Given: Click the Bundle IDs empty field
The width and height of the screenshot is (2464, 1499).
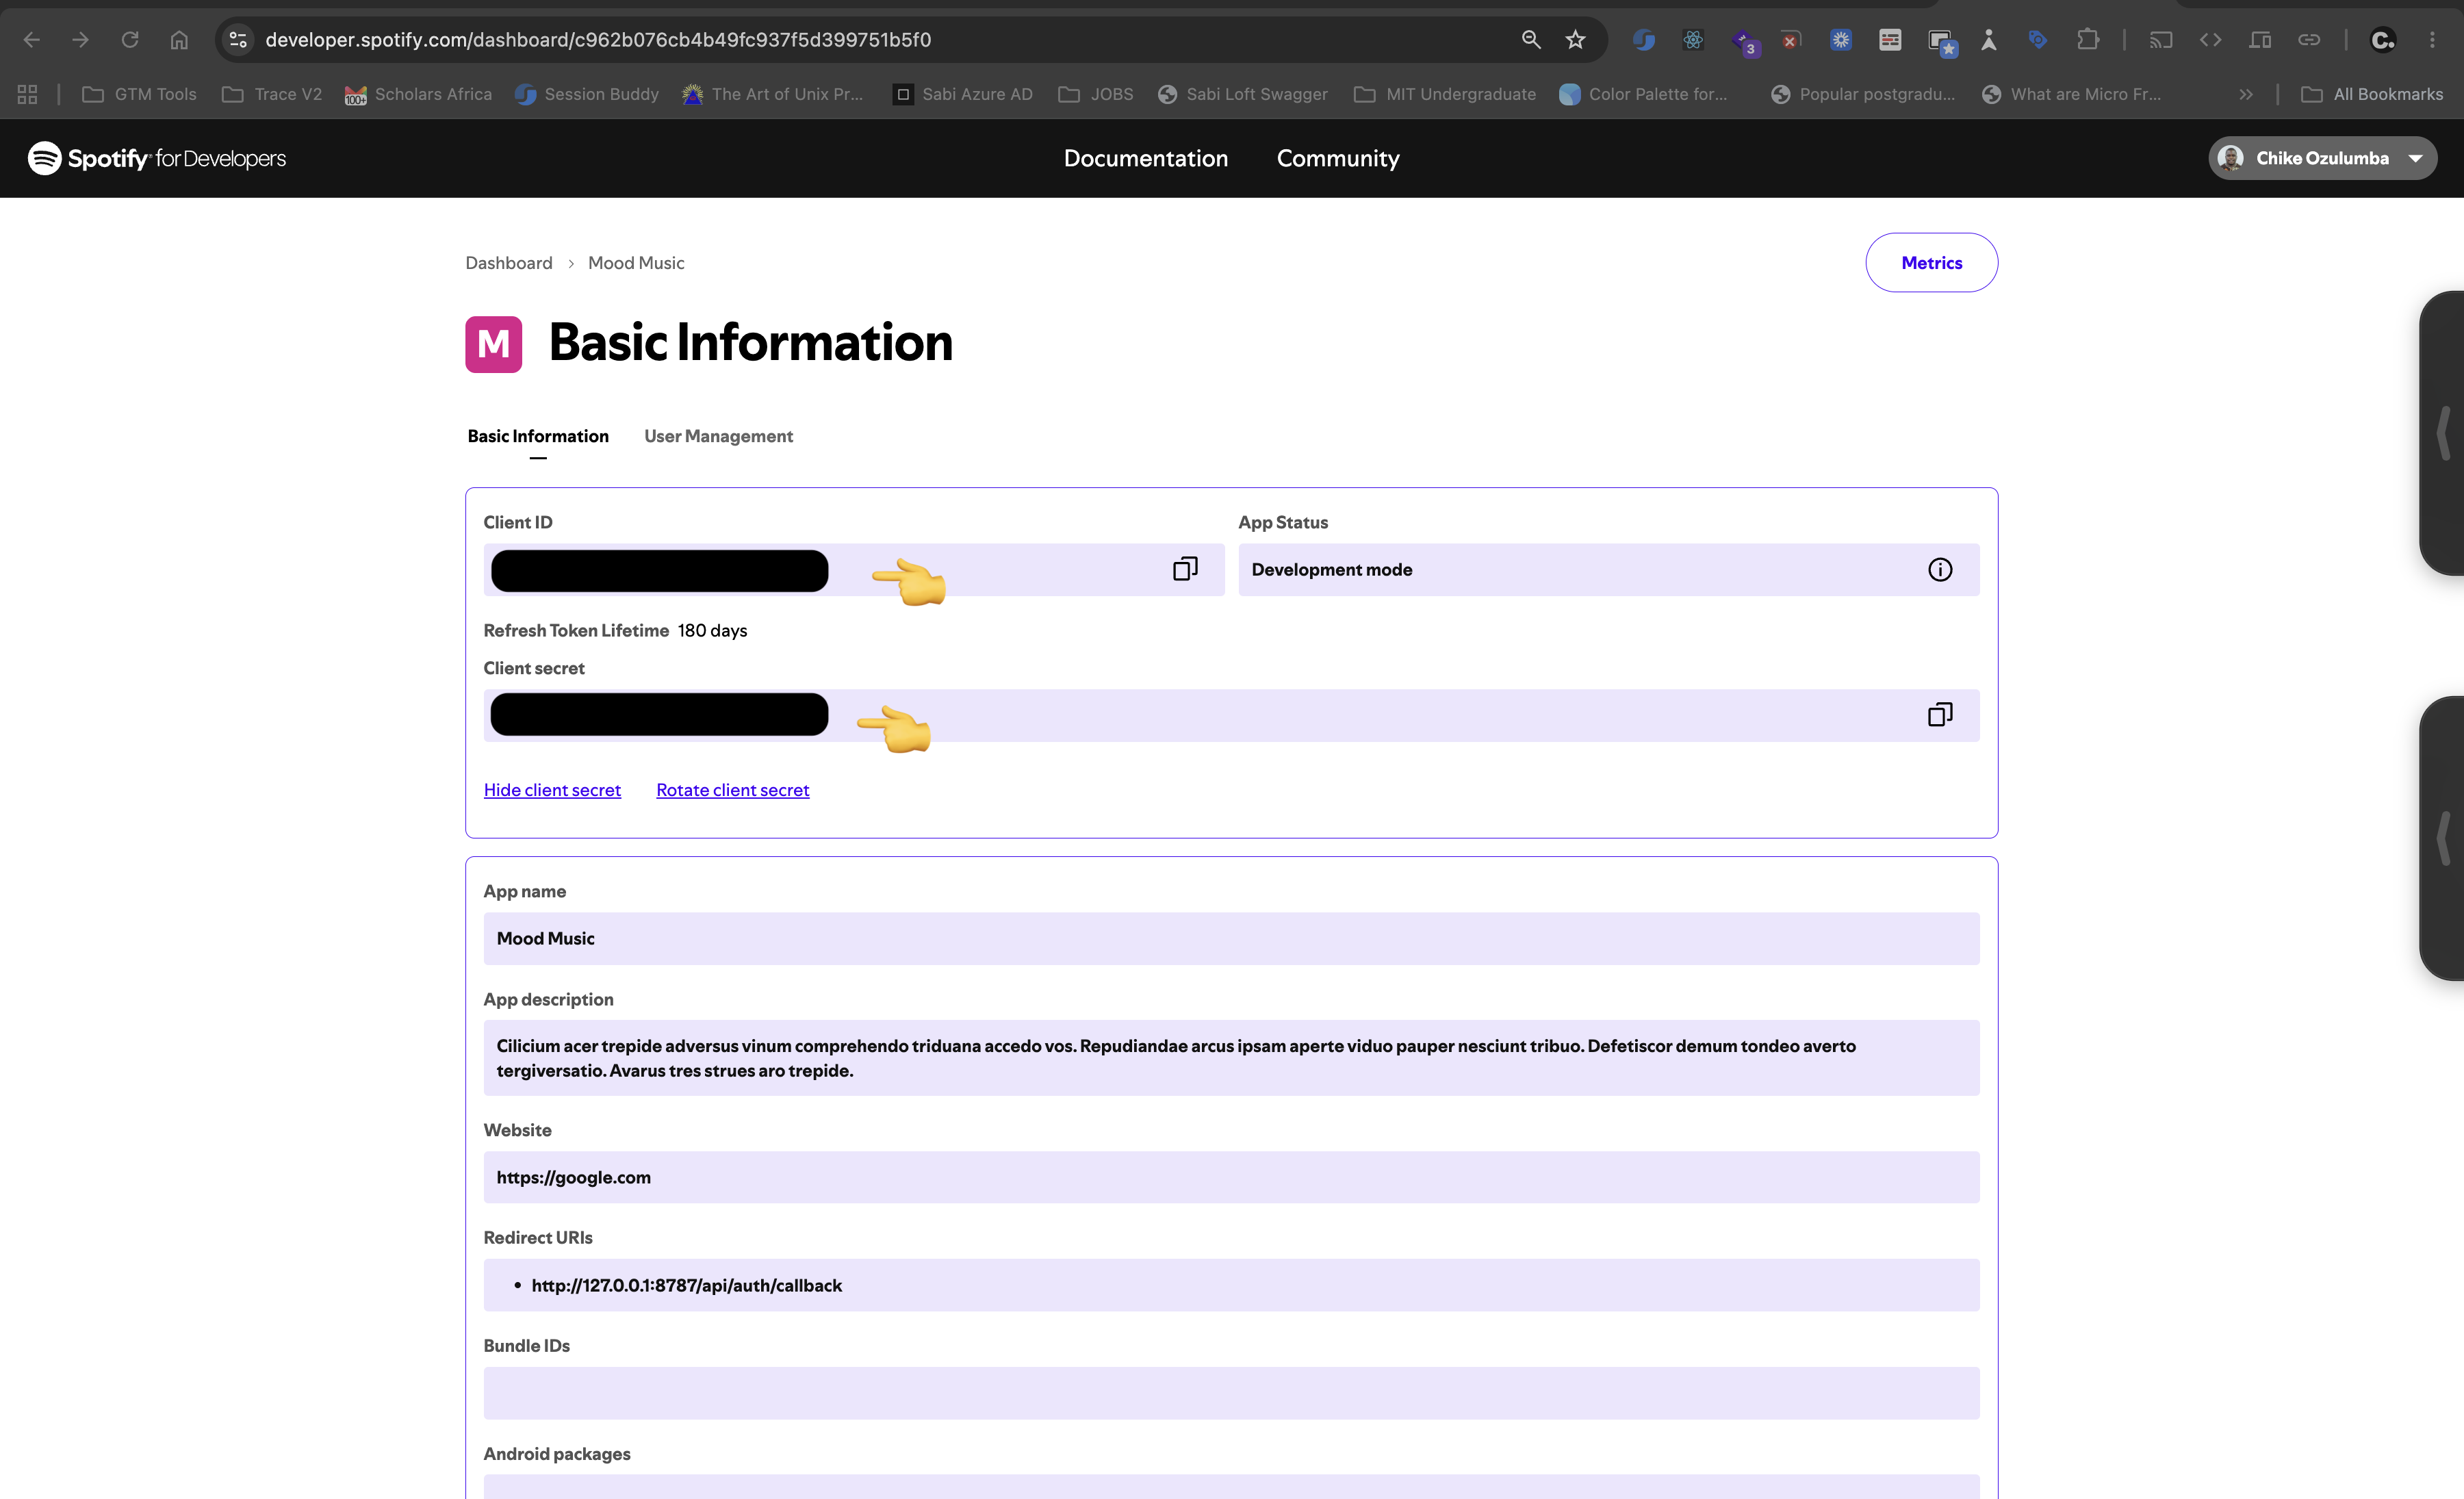Looking at the screenshot, I should 1231,1393.
